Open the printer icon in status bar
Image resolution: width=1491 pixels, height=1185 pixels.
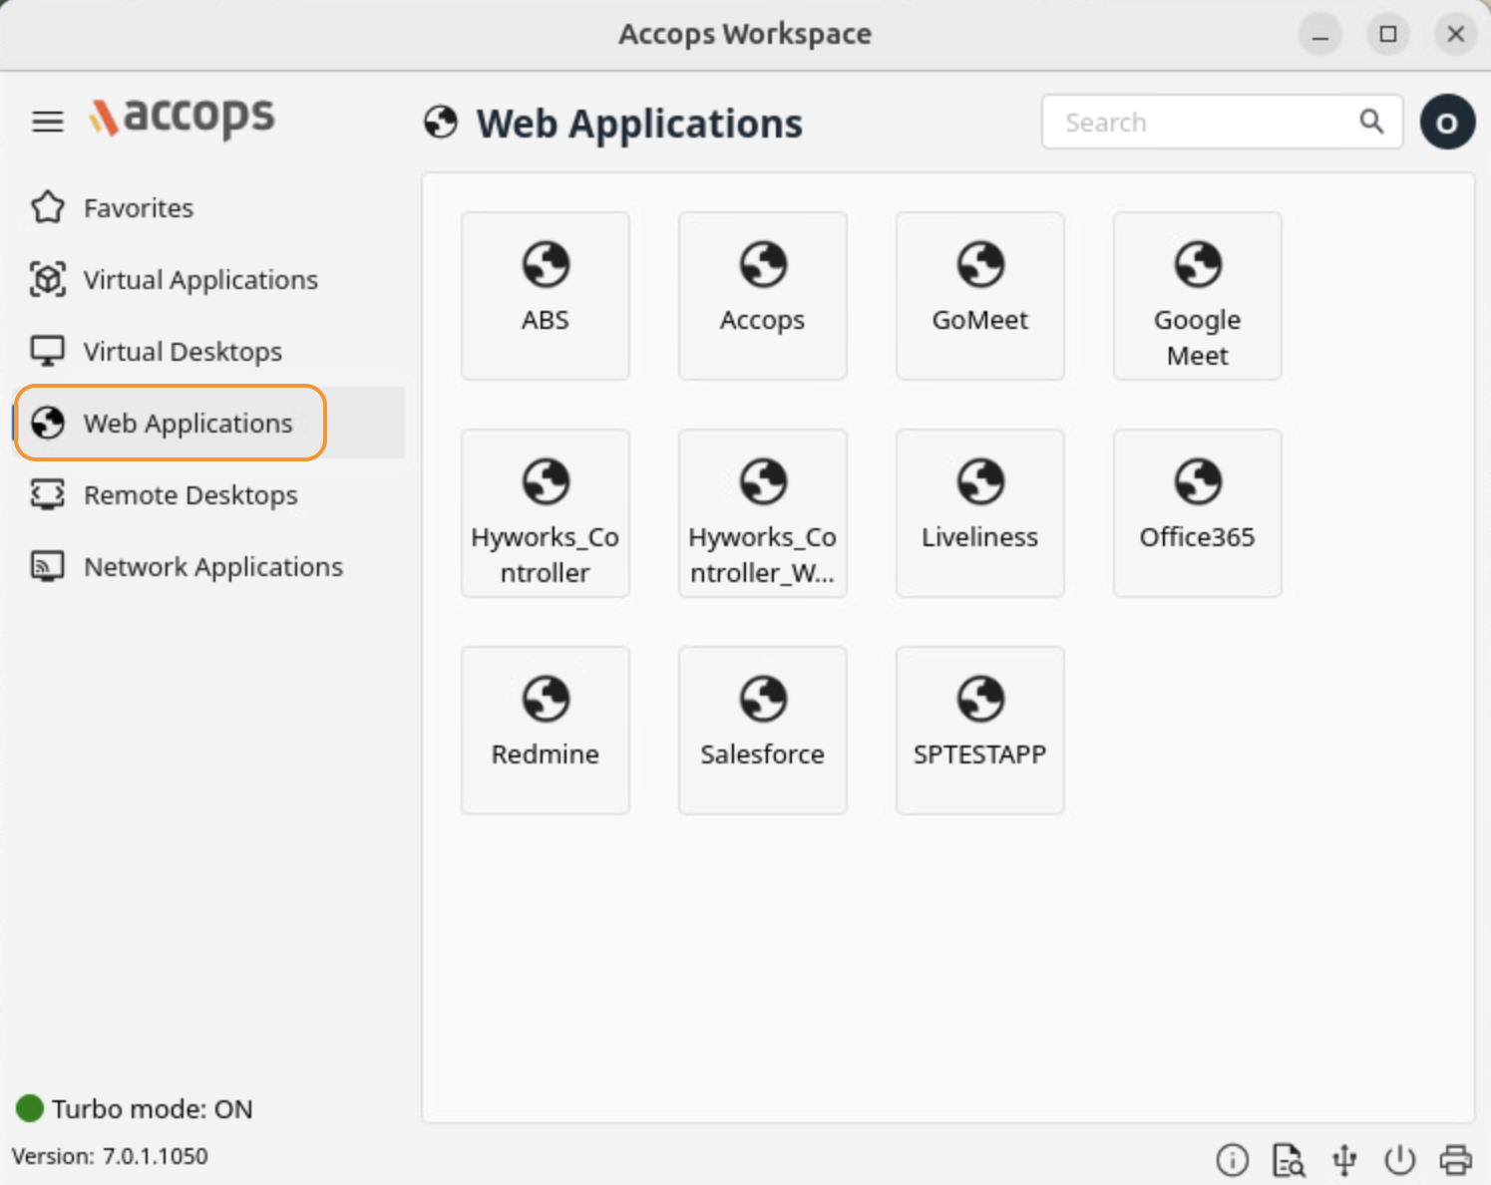pos(1455,1160)
